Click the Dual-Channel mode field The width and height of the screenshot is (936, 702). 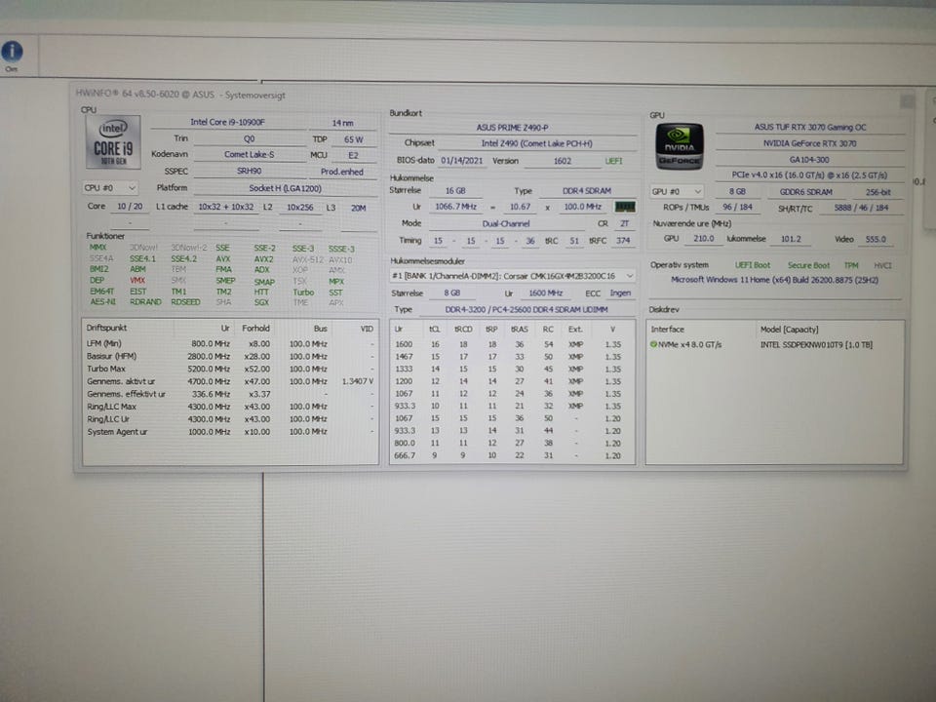[x=506, y=224]
